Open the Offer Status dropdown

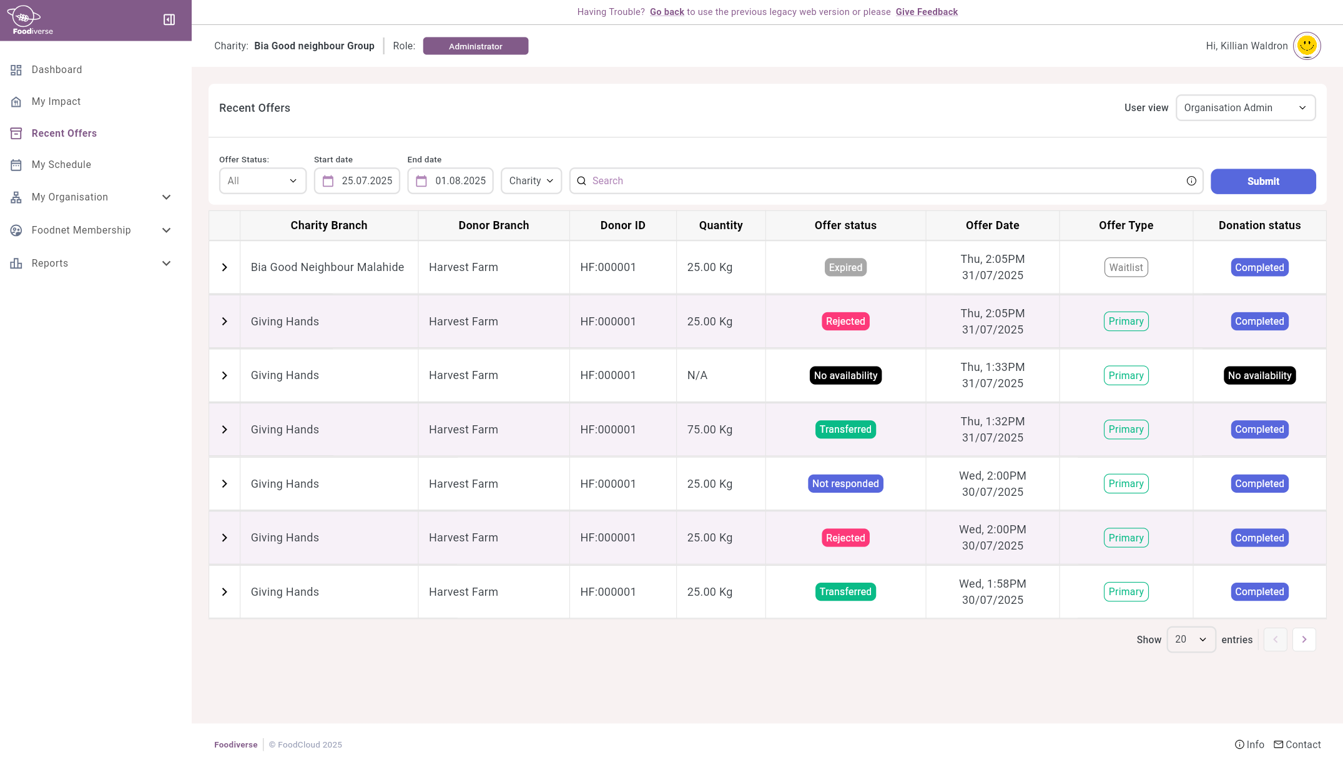[x=262, y=181]
